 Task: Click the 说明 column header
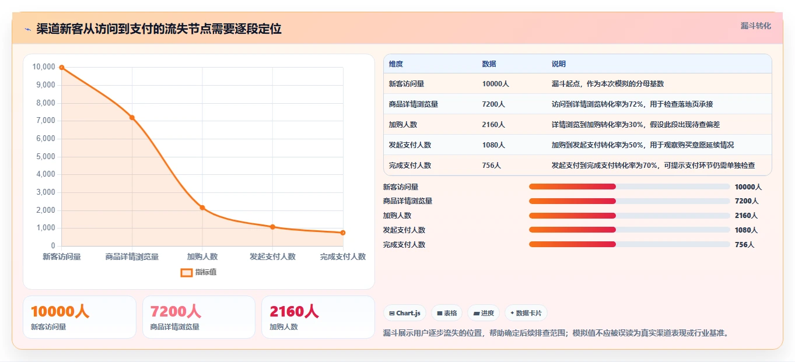559,64
